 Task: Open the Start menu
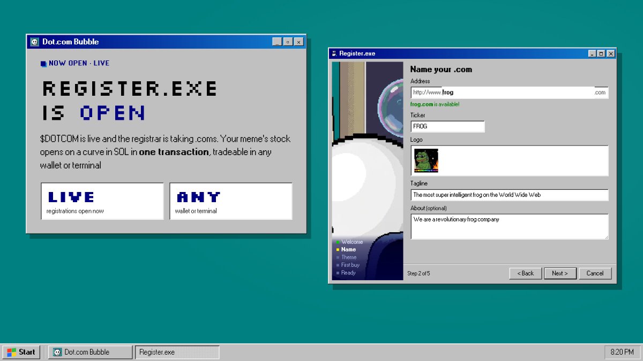point(21,352)
